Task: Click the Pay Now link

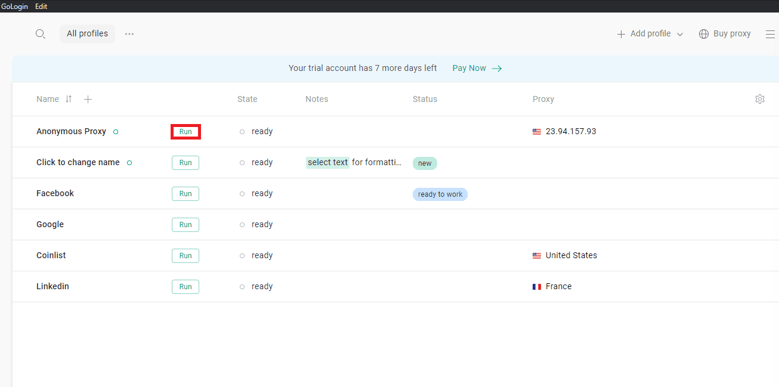Action: 469,69
